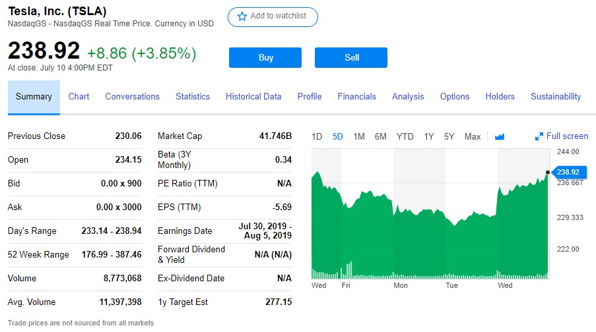Click the trade prices disclaimer text
This screenshot has width=596, height=332.
click(81, 323)
